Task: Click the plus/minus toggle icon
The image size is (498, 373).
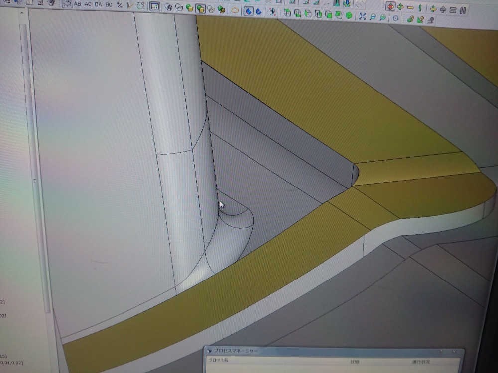Action: (120, 5)
